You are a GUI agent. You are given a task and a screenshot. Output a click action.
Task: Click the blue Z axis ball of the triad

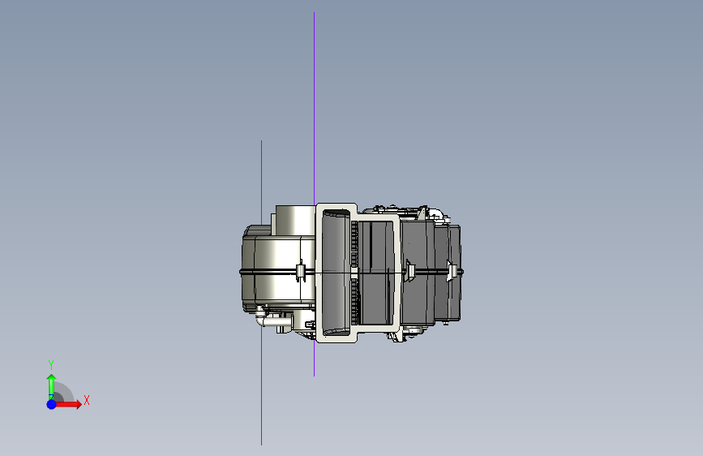pyautogui.click(x=52, y=404)
